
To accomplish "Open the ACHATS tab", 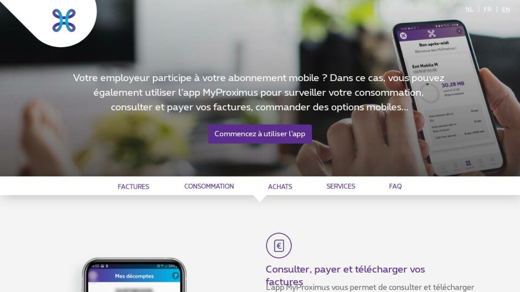I will pyautogui.click(x=280, y=187).
